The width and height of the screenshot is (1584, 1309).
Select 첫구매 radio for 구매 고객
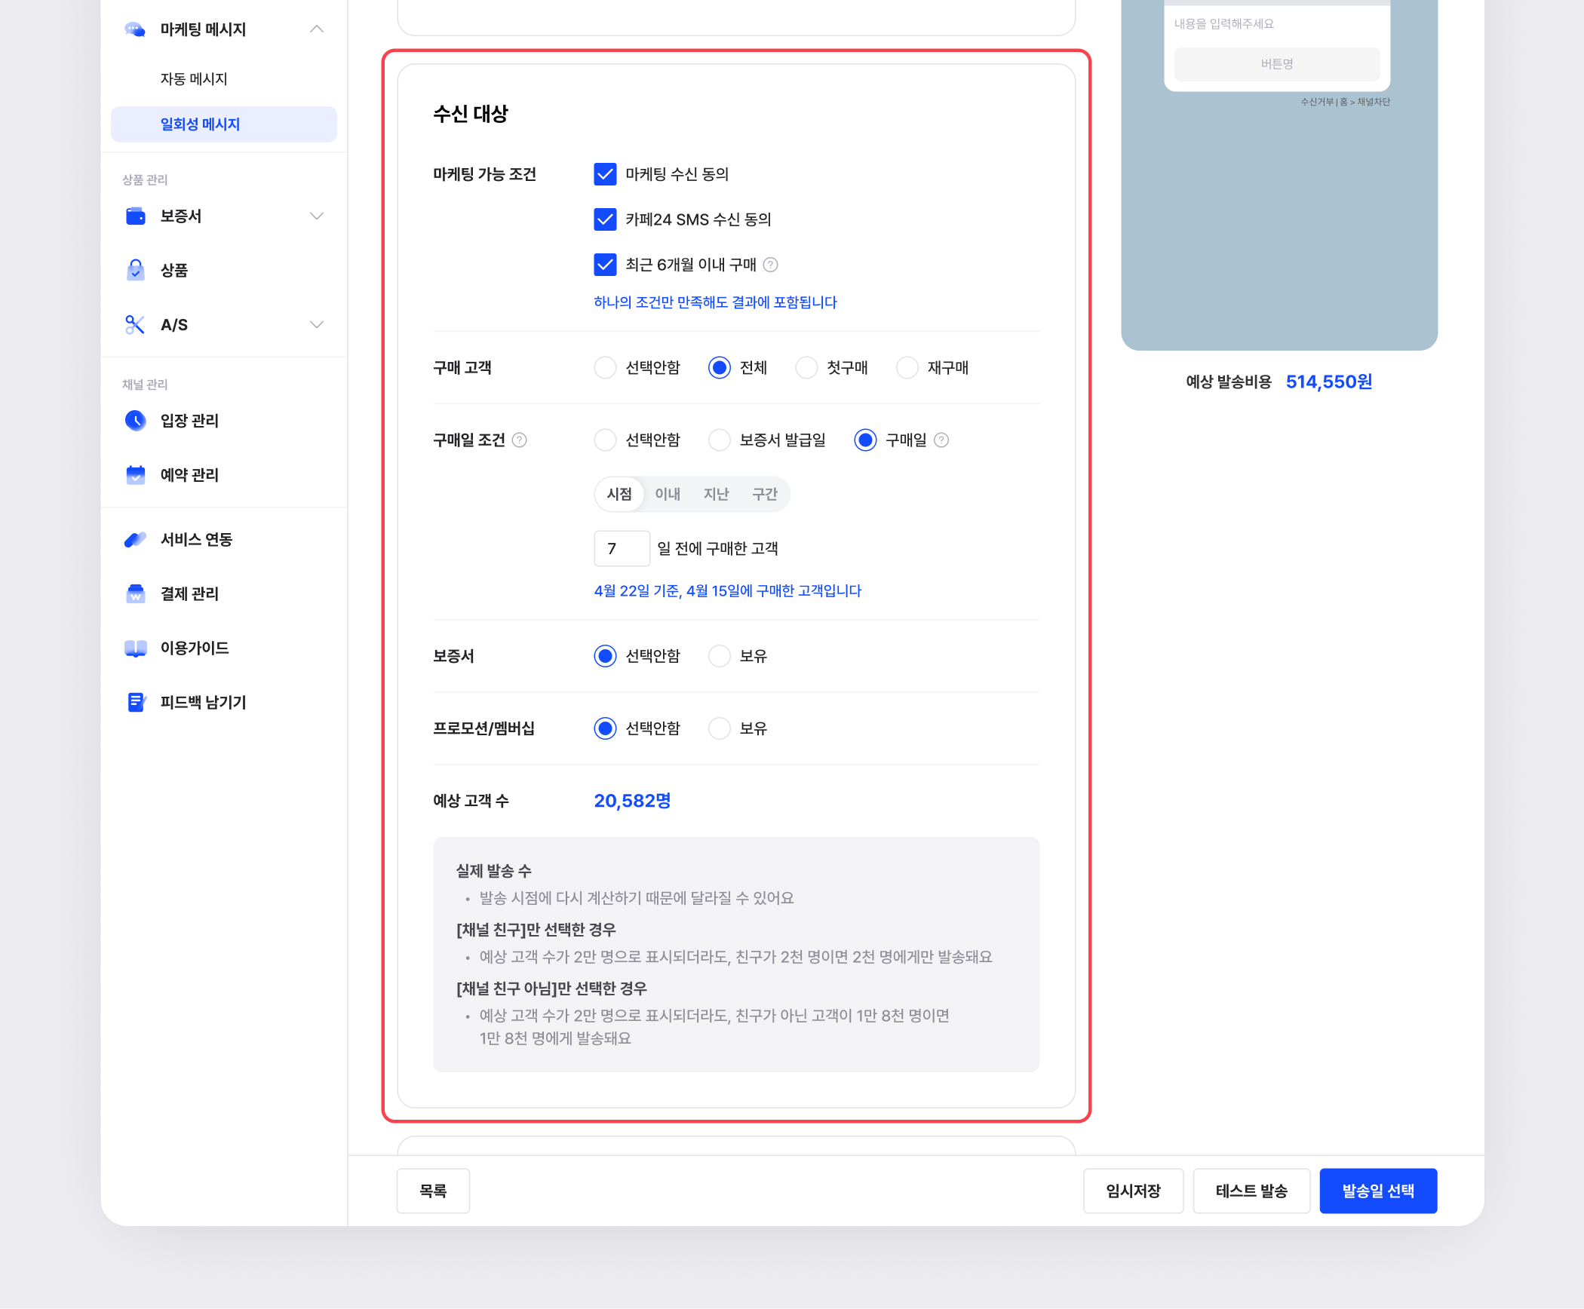coord(806,367)
